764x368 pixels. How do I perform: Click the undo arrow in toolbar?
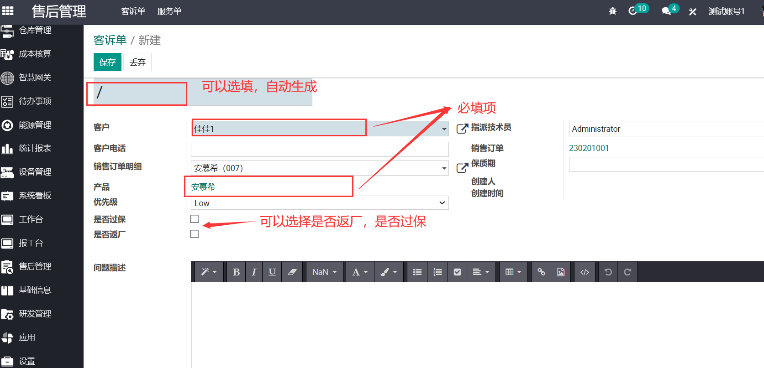coord(608,272)
